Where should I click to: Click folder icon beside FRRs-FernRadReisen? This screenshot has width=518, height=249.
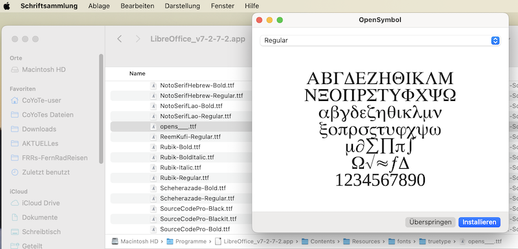14,158
